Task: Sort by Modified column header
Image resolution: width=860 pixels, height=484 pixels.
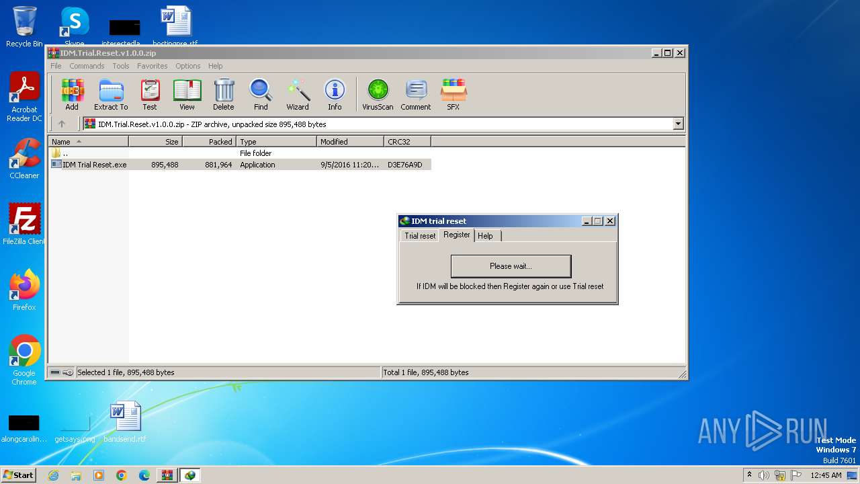Action: tap(350, 142)
